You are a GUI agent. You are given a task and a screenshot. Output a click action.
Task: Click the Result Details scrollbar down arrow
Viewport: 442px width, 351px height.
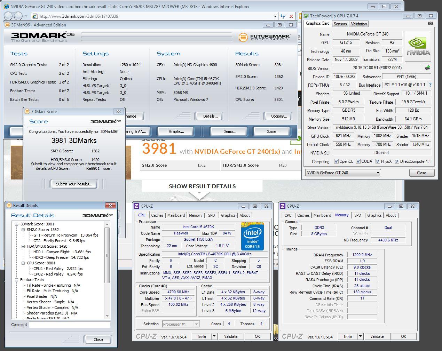pos(107,316)
